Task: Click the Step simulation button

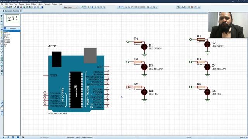Action: pos(9,137)
